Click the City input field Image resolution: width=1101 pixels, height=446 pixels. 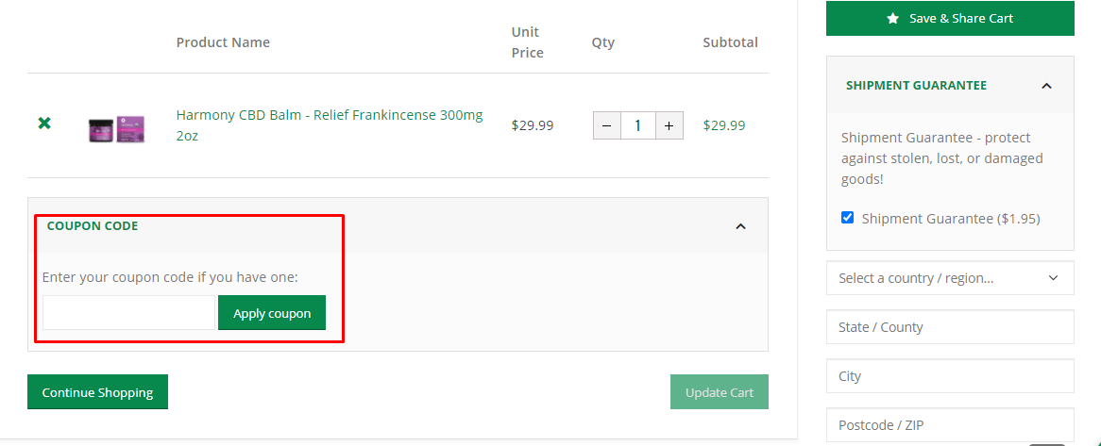[950, 376]
